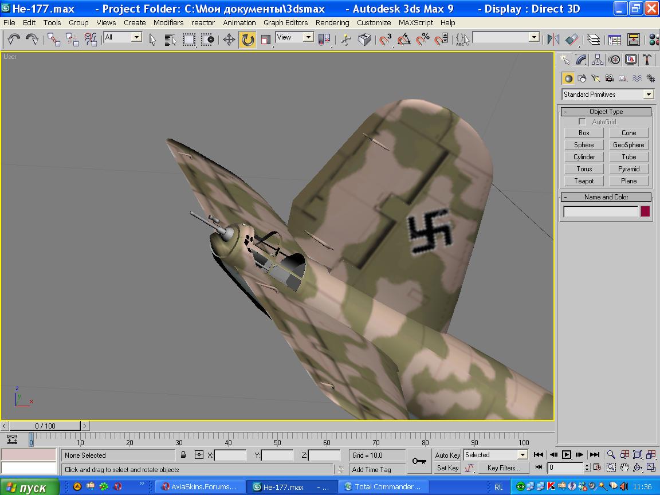Click the Teapot primitive button
Screen dimensions: 660x495
click(584, 181)
